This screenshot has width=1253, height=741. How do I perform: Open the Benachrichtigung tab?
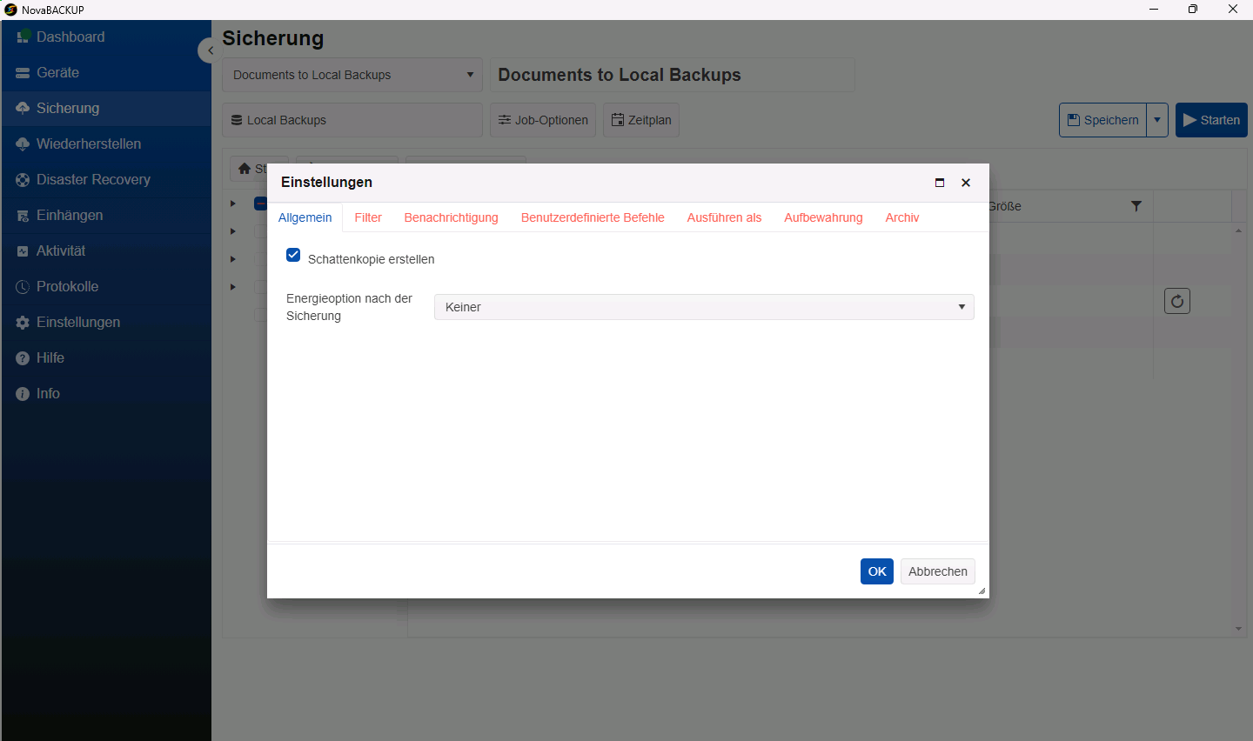451,217
